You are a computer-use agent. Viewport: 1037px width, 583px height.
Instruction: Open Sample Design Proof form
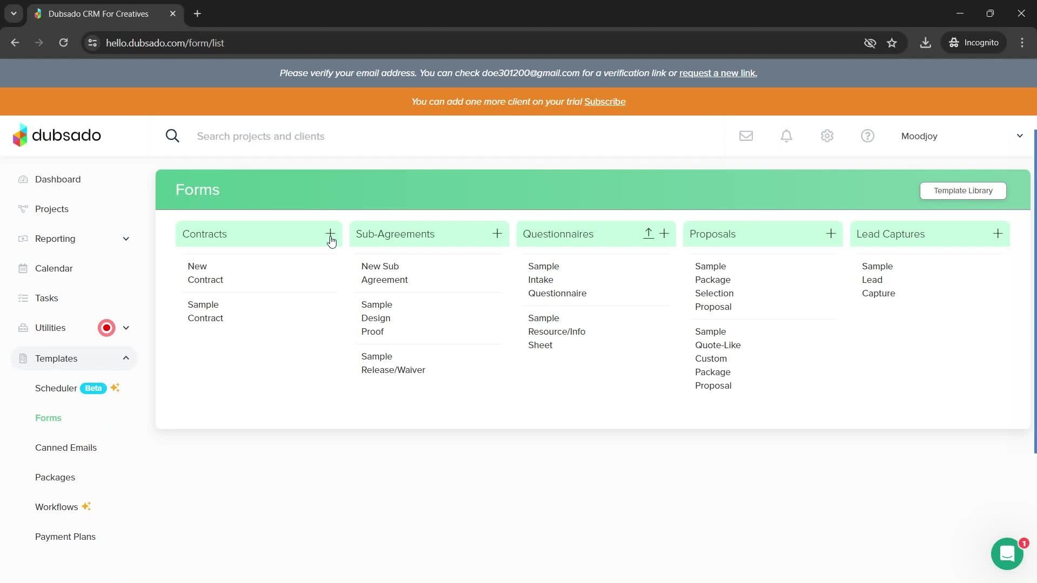[376, 318]
